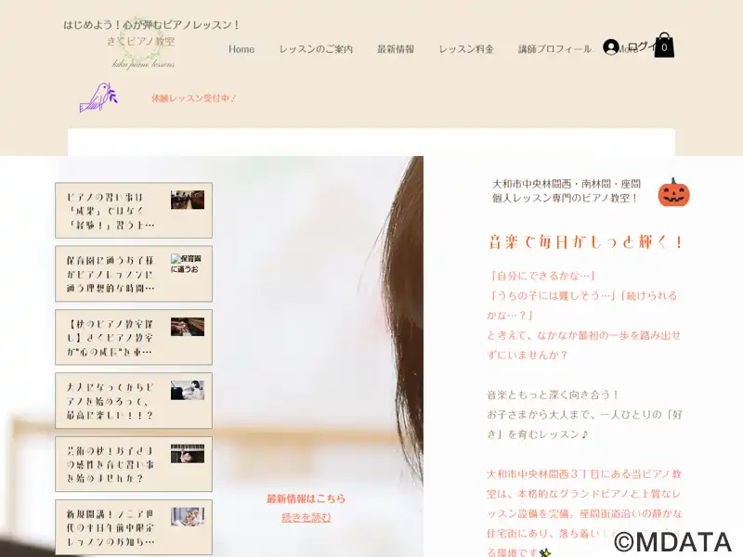Click the tagline はじめよう!心が弾むピアノレッスン!
The height and width of the screenshot is (557, 743).
click(152, 25)
